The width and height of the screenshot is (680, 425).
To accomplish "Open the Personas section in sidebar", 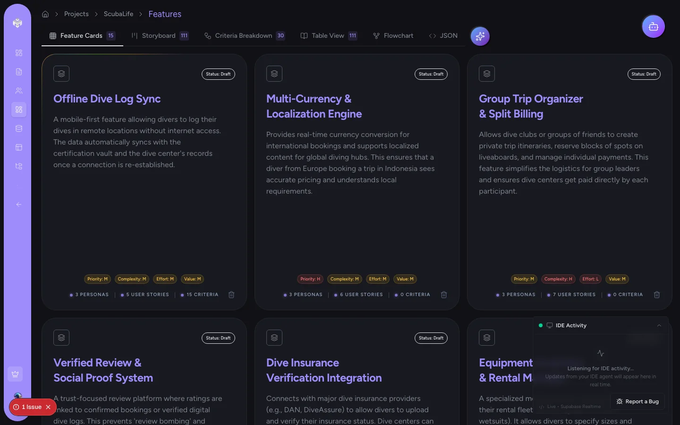I will (x=19, y=91).
